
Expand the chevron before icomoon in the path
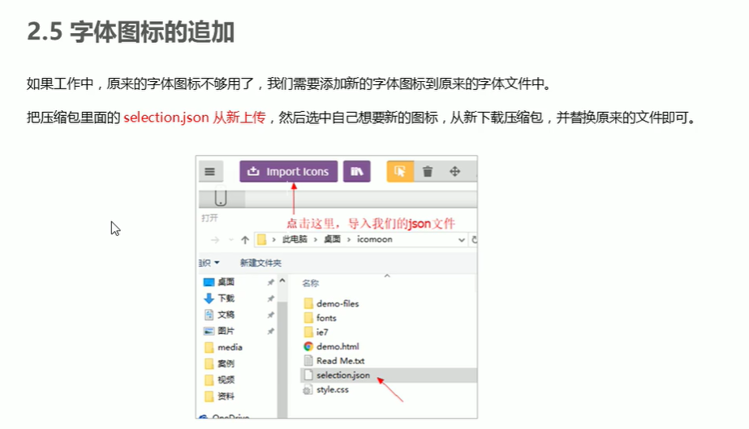click(x=348, y=239)
